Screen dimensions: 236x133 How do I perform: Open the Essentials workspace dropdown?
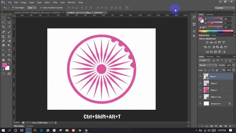pos(224,8)
